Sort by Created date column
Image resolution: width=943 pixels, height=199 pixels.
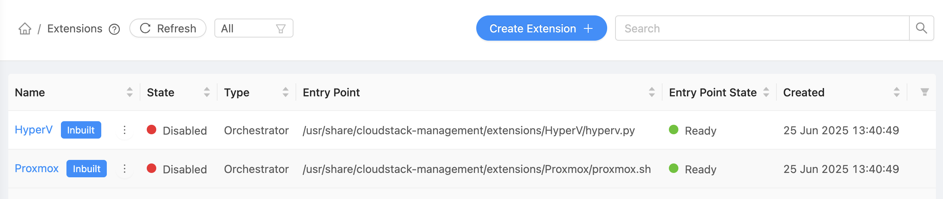point(896,92)
